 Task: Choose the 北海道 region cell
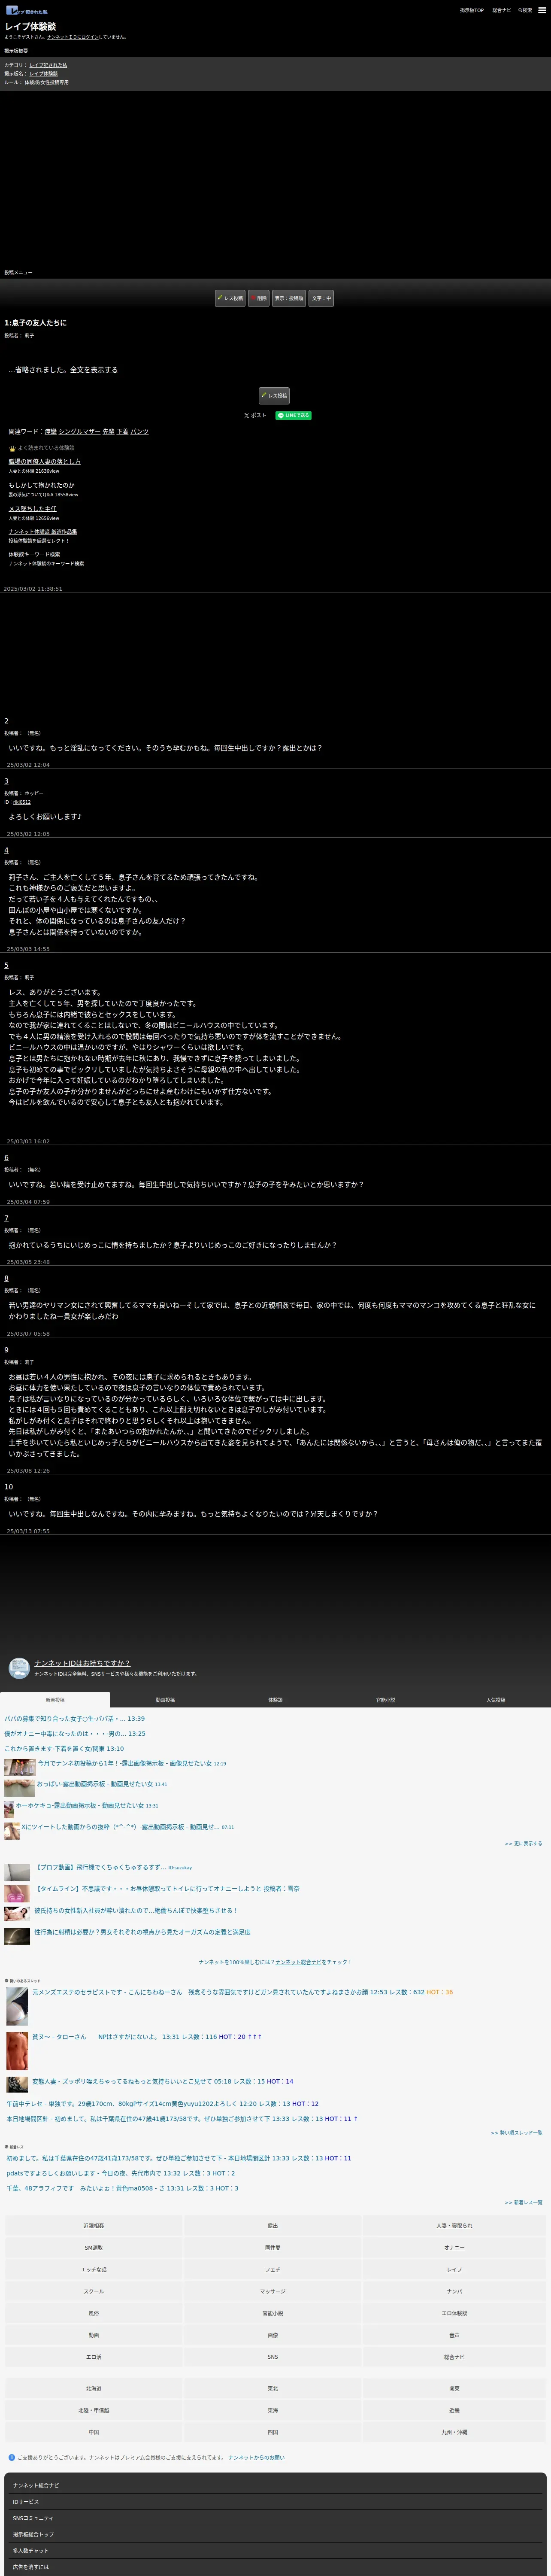94,2388
